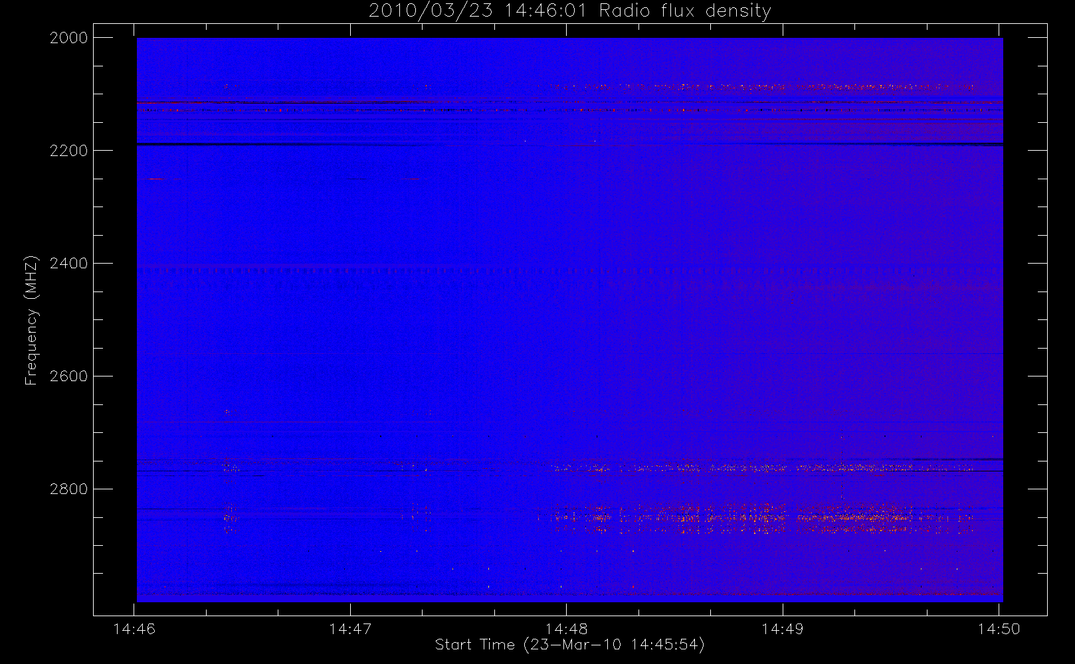Click the x-axis label 'Start Time (23-Mar-10 14:45:54)'
The image size is (1075, 664).
pyautogui.click(x=569, y=645)
